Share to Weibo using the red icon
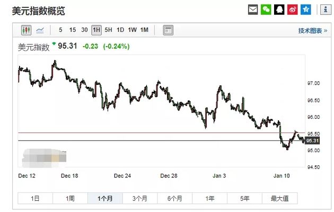Screen dimensions: 334x212 click(292, 10)
